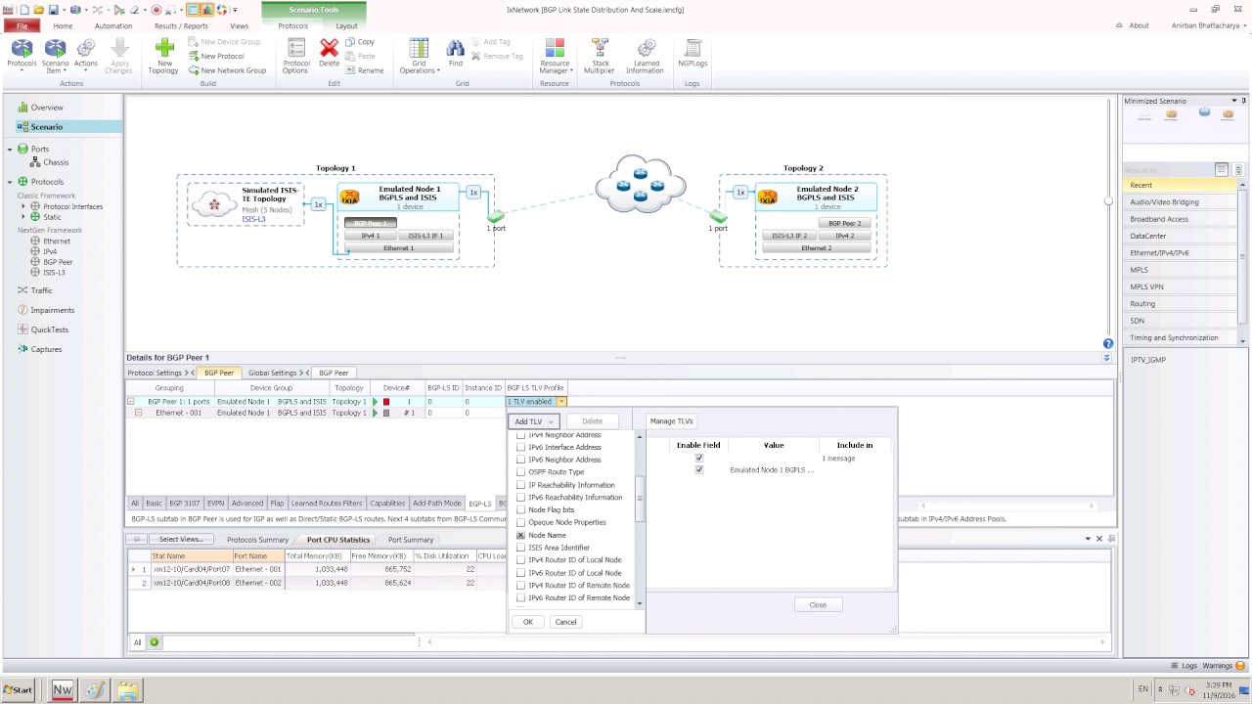Click OK in TLV list
The width and height of the screenshot is (1252, 704).
click(x=528, y=622)
